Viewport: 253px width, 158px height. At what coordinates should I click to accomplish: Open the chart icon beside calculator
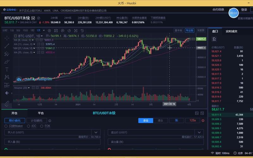(x=202, y=113)
